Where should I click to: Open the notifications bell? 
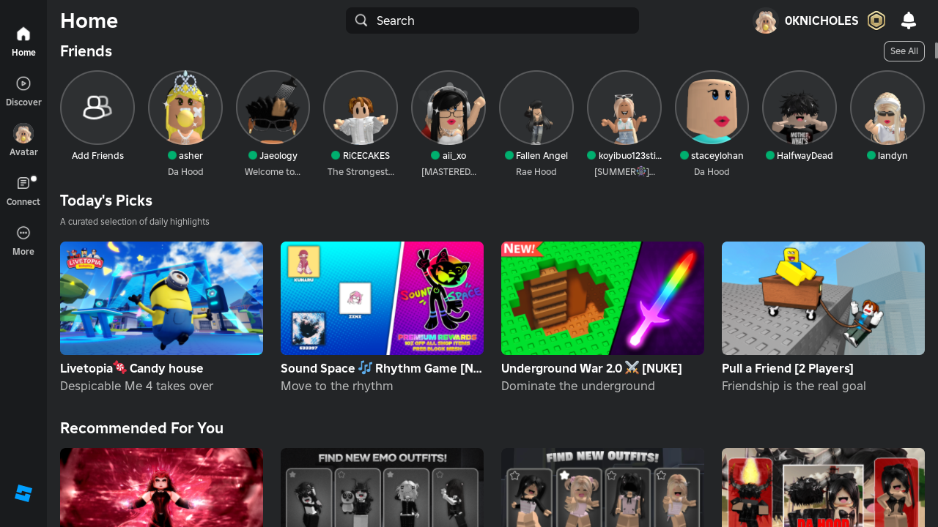coord(909,20)
